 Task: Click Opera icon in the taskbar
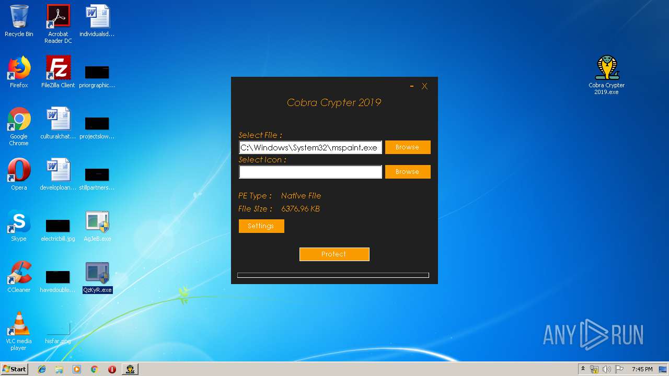pos(112,369)
